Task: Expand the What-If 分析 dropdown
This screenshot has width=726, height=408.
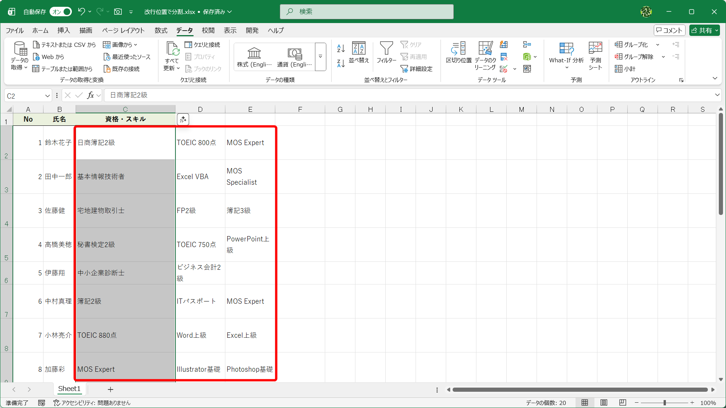Action: click(566, 68)
